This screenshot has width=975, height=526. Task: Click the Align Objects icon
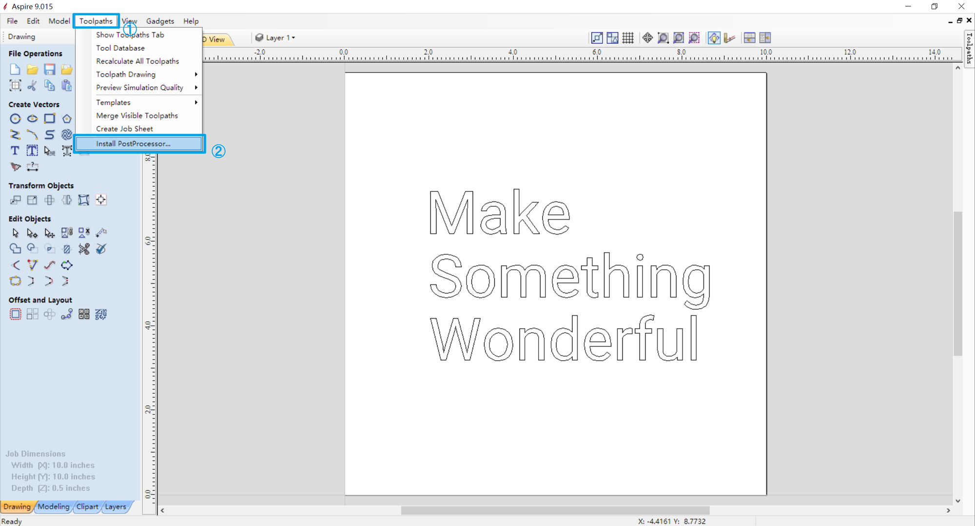click(101, 200)
